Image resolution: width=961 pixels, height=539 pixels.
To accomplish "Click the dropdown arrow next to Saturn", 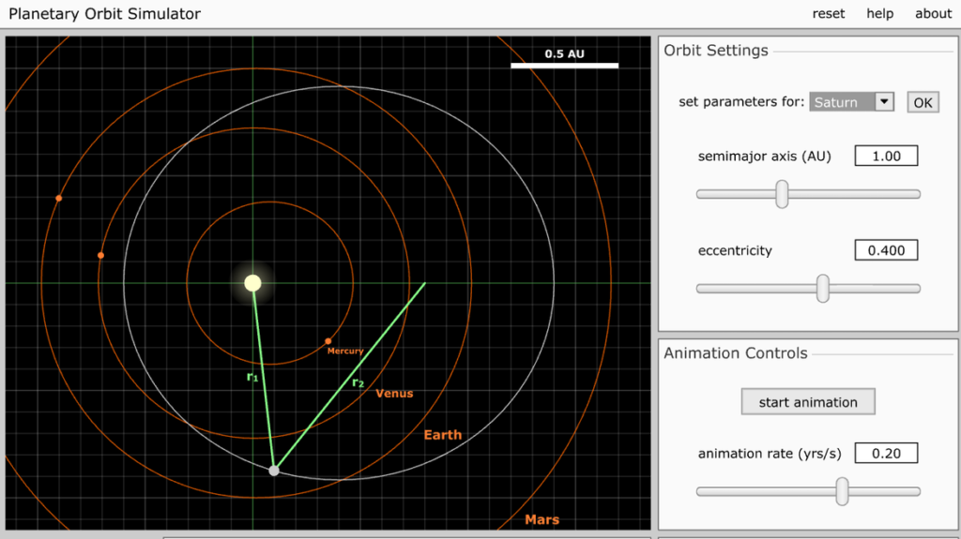I will (884, 101).
